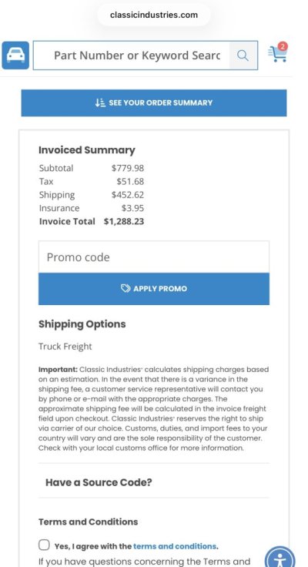Screen dimensions: 308x567
Task: Check the terms and conditions agreement box
Action: (x=44, y=545)
